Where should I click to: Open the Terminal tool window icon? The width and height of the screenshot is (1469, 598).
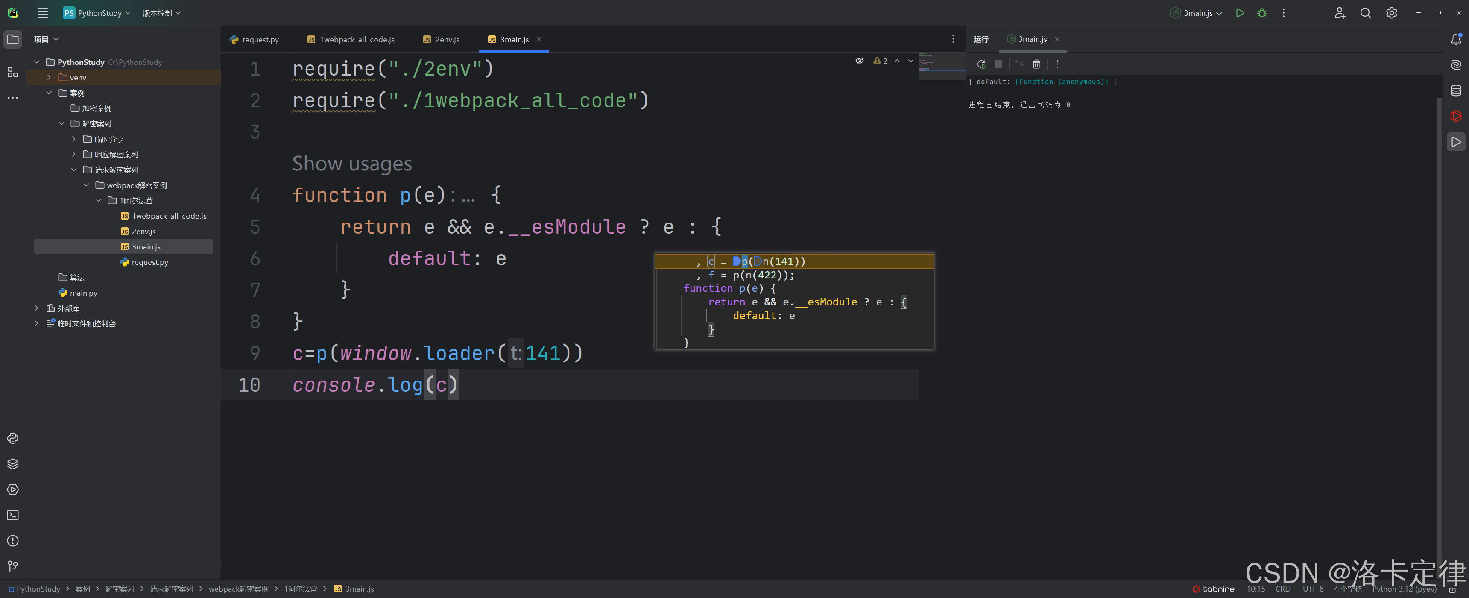(x=12, y=515)
